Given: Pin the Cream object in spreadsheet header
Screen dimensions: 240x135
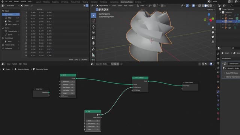Looking at the screenshot, I should click(31, 6).
